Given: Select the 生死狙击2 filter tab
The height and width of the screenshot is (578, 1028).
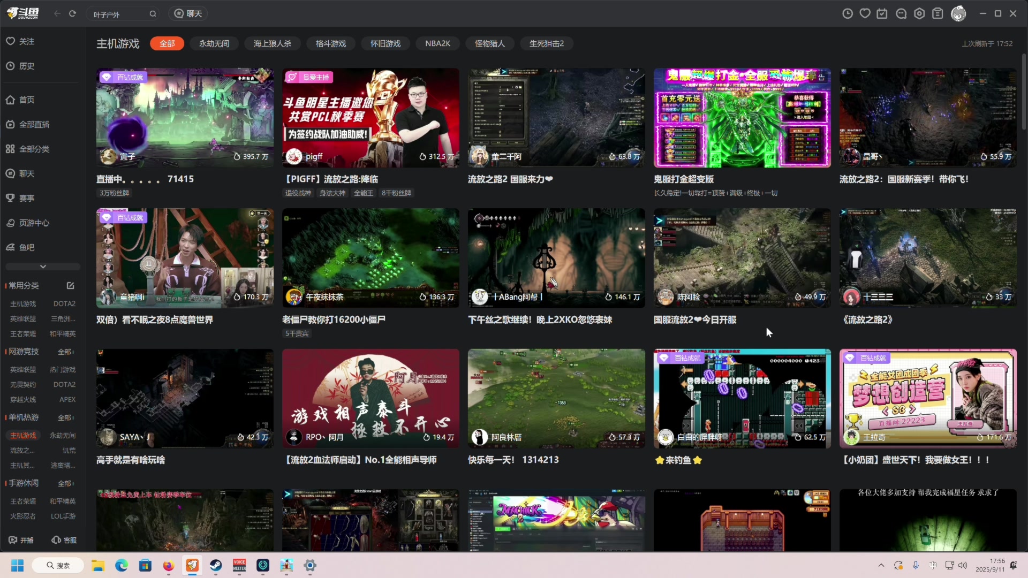Looking at the screenshot, I should click(547, 43).
